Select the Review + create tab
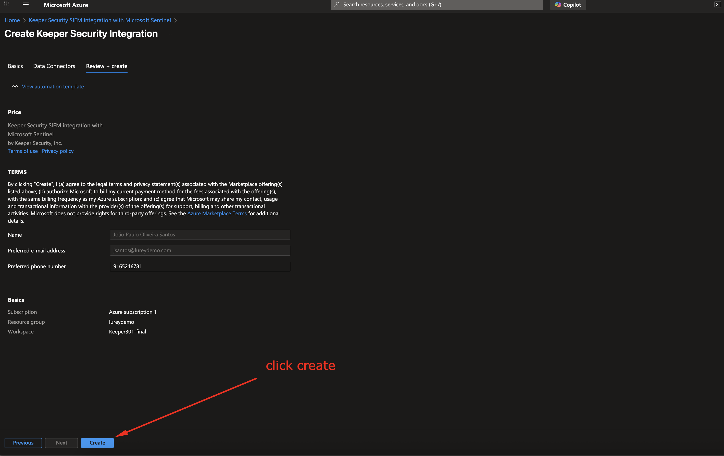724x456 pixels. point(106,66)
